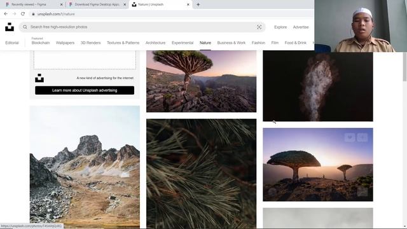
Task: Select the Nature Unsplash browser tab
Action: point(160,4)
